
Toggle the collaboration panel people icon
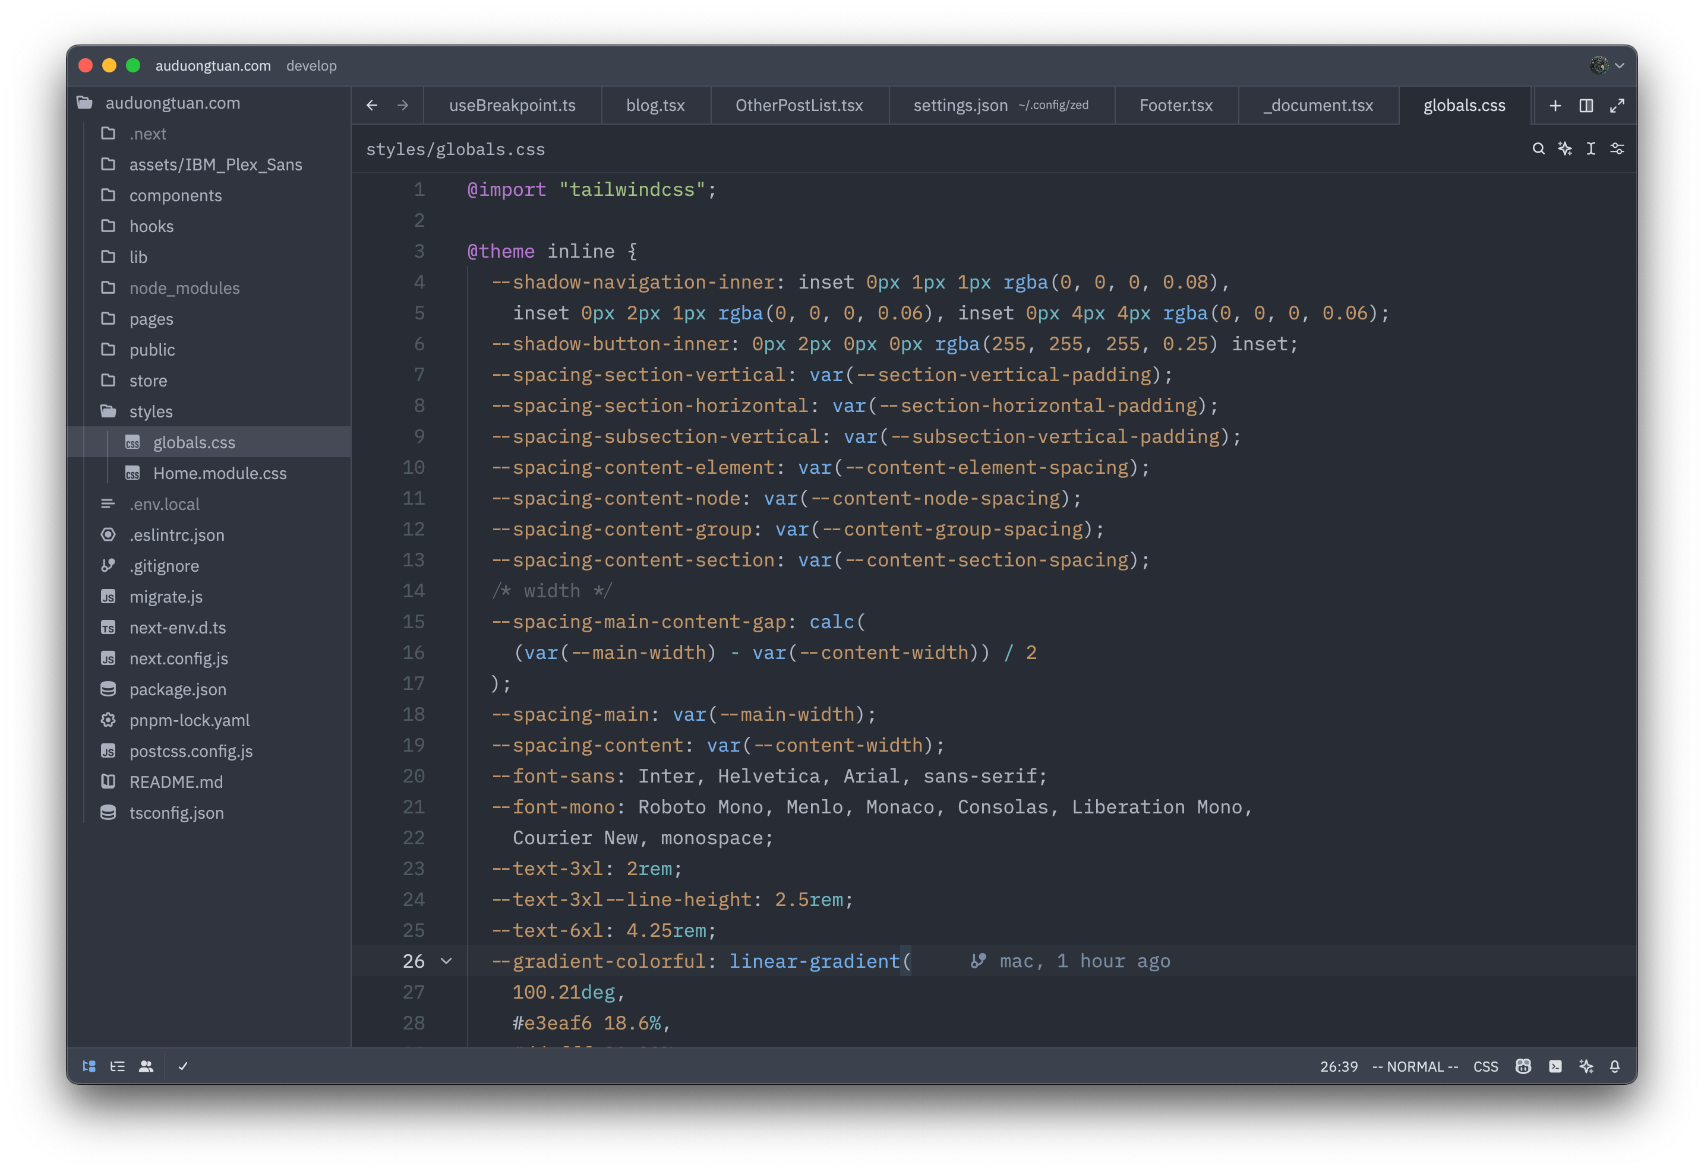(146, 1066)
